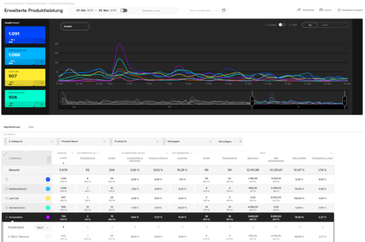Sort by Löschrate column header
The image size is (365, 242).
pyautogui.click(x=182, y=158)
